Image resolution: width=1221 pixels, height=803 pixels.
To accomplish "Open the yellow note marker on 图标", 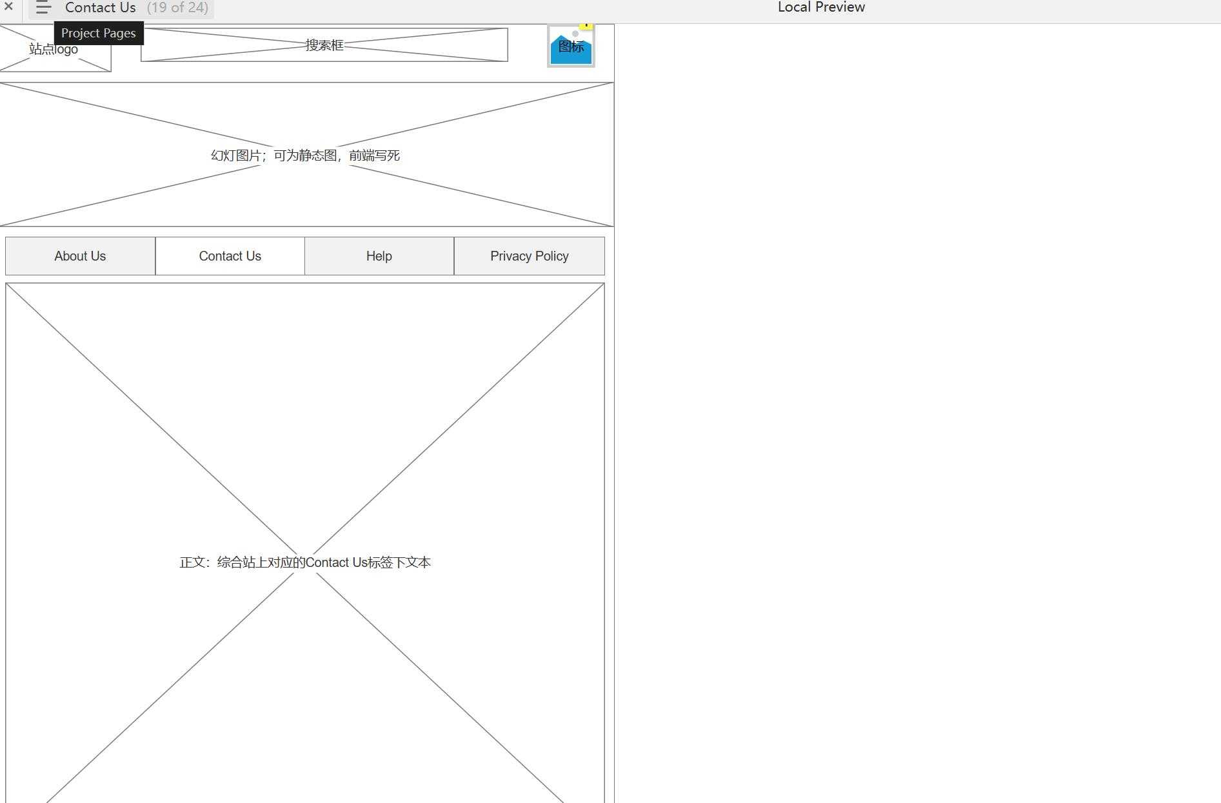I will [586, 26].
